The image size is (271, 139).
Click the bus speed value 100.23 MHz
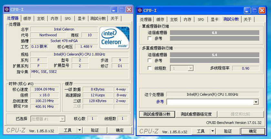45,101
